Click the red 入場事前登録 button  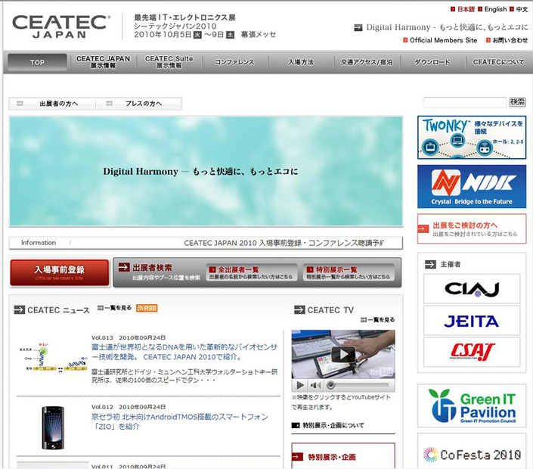click(60, 273)
